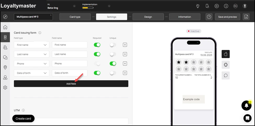Expand the Phone field type dropdown
Screen dimensions: 255x126
32,63
